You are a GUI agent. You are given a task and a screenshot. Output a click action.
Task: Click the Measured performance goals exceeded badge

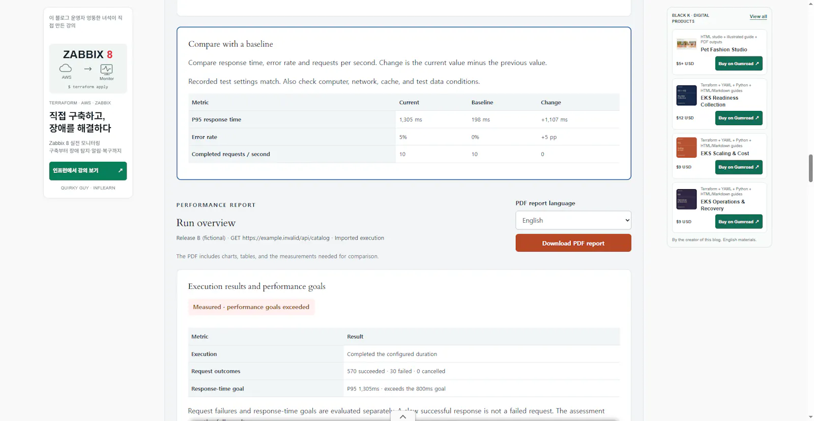coord(251,307)
